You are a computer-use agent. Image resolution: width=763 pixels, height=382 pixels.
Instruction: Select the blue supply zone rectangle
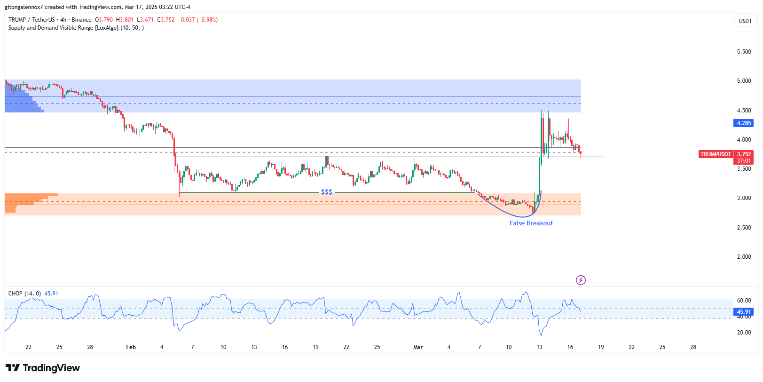click(329, 89)
